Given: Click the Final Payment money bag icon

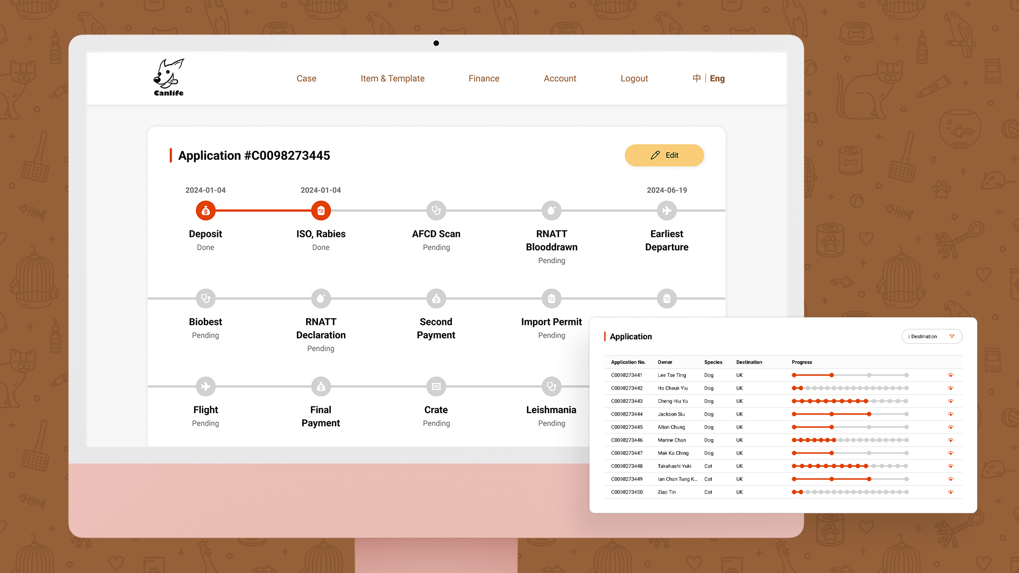Looking at the screenshot, I should (x=321, y=387).
